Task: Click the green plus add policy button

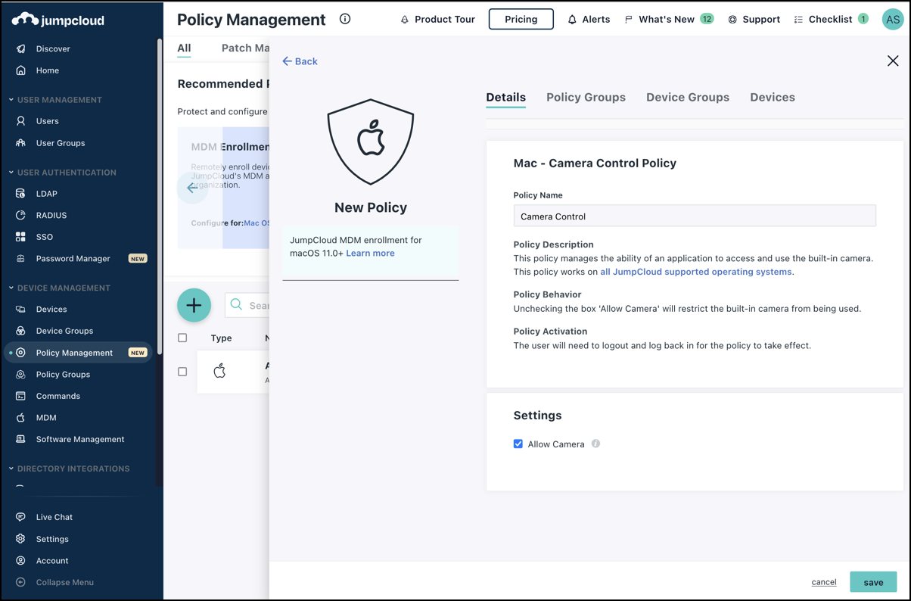Action: pyautogui.click(x=194, y=305)
